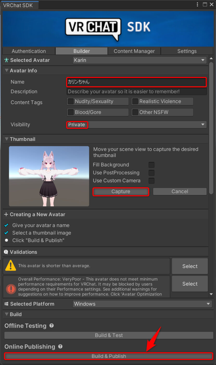Toggle the Fill Background checkbox
Viewport: 216px width, 365px height.
click(x=151, y=165)
